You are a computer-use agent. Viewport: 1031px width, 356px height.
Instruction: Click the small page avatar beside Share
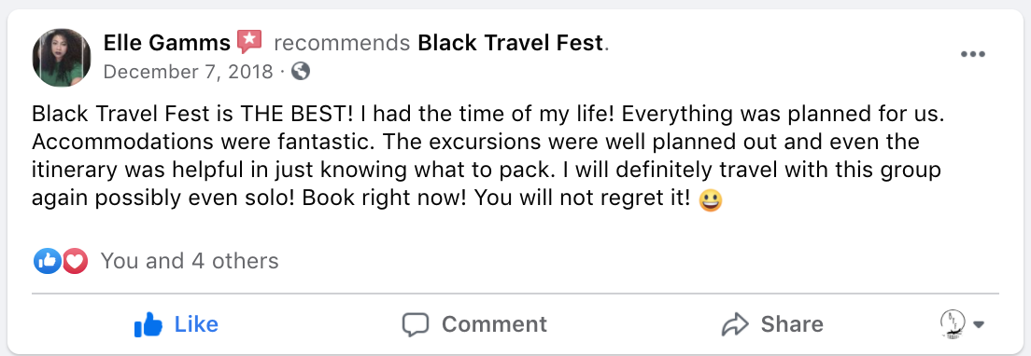953,324
